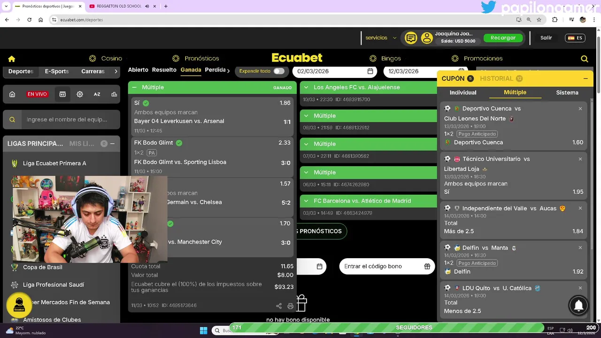Open Liga Profesional Saudí league
This screenshot has height=338, width=601.
tap(54, 285)
